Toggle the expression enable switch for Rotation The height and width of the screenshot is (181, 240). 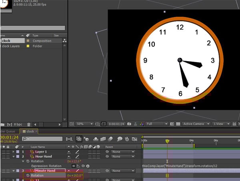74,166
